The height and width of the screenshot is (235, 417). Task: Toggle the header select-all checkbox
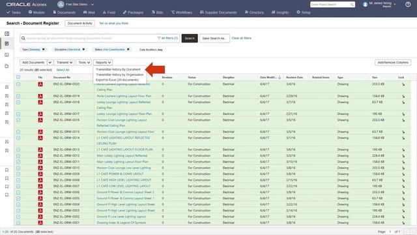click(x=18, y=77)
